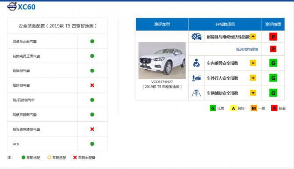Screen dimensions: 294x169
Task: Click the 测评结果 column header
Action: point(273,25)
